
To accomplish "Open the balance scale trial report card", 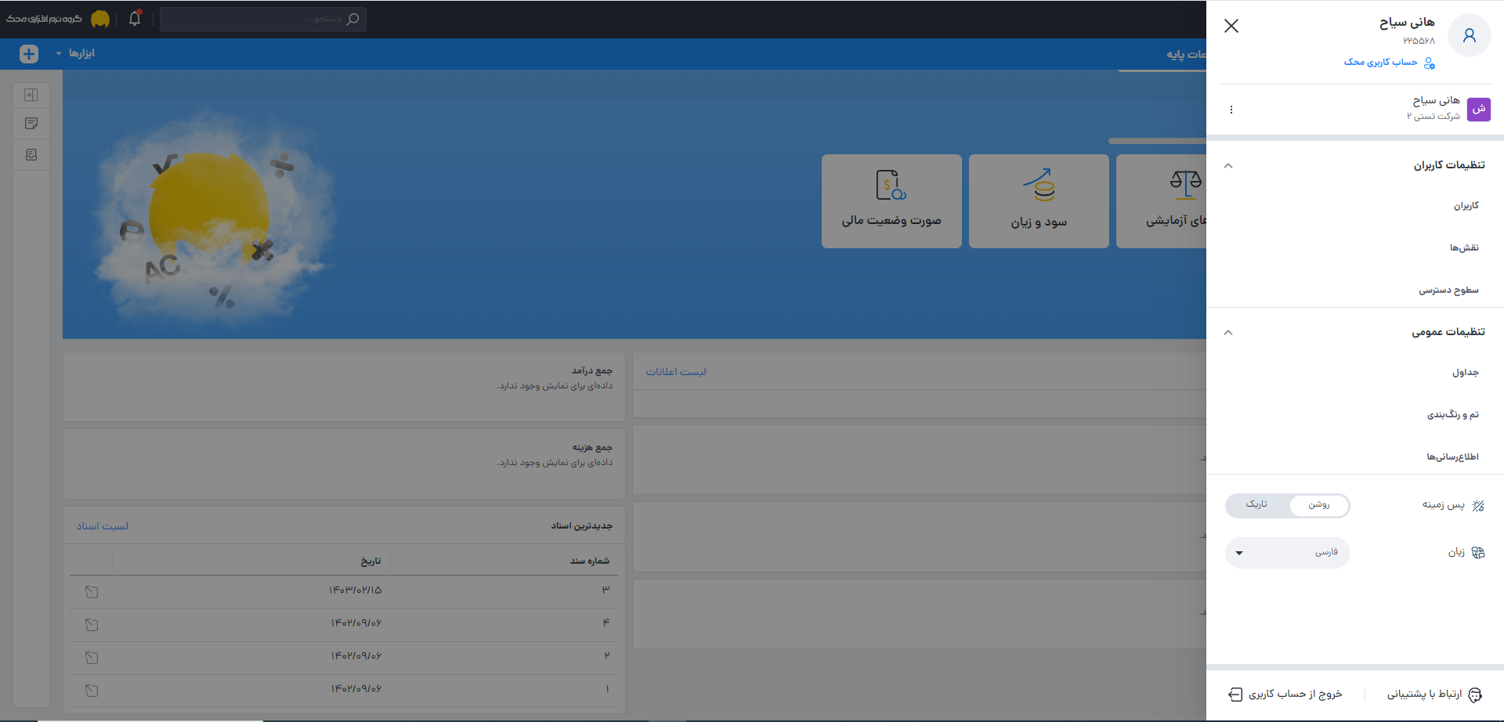I will pos(1162,201).
